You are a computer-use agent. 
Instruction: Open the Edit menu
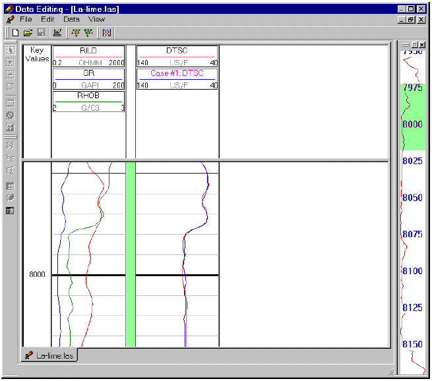click(x=47, y=19)
